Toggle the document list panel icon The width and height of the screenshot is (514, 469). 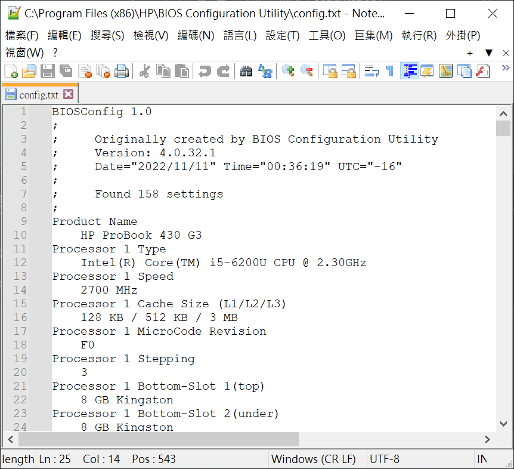464,71
